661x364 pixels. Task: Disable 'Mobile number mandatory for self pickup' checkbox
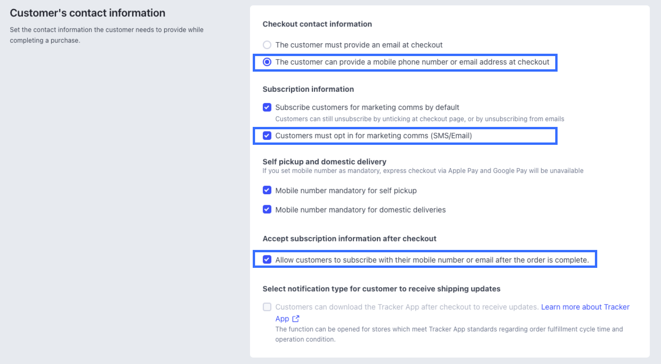(x=267, y=190)
